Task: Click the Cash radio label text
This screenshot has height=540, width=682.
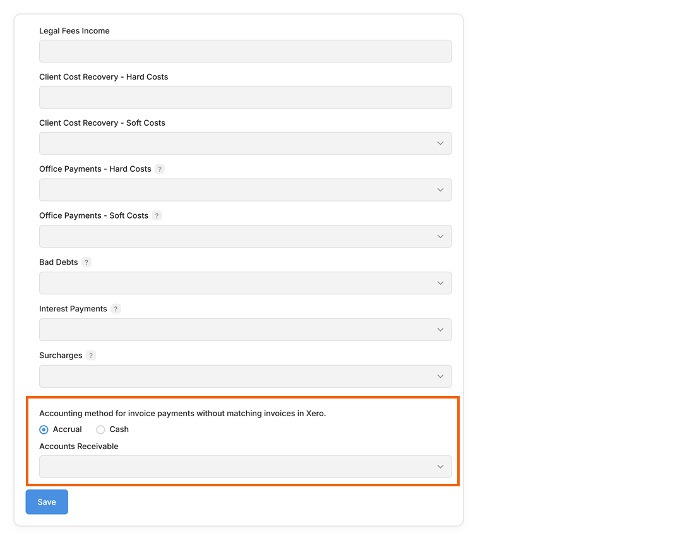Action: 119,429
